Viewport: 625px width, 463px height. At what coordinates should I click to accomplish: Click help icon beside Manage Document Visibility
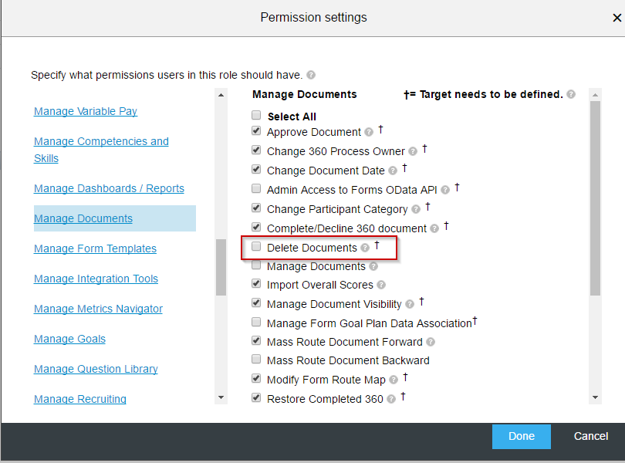click(x=410, y=304)
